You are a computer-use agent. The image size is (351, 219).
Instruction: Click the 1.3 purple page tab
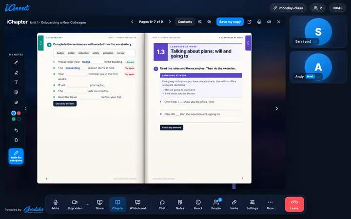[248, 43]
